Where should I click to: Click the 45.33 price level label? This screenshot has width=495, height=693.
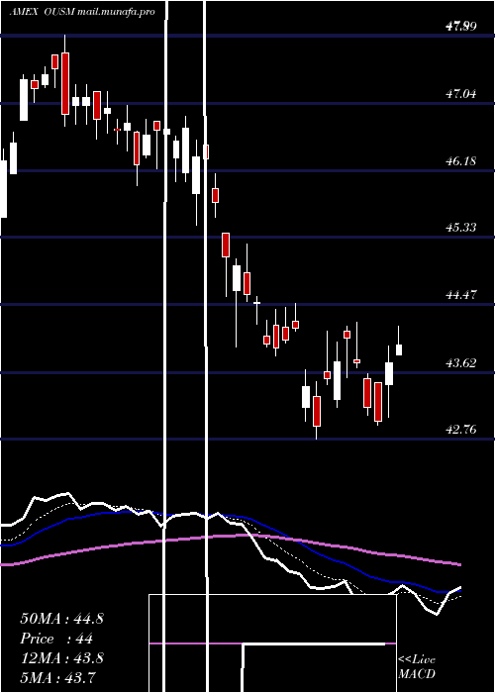pos(461,228)
